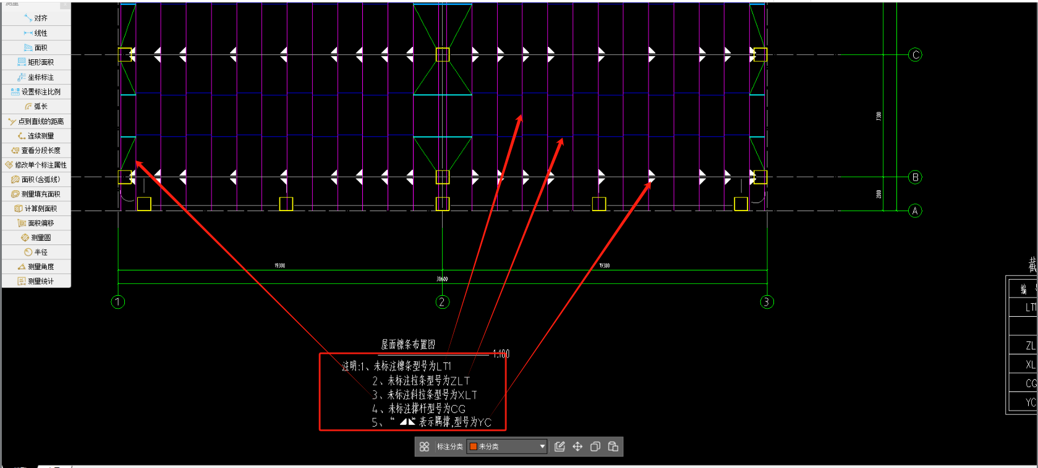This screenshot has width=1038, height=468.
Task: Click grid axis bubble A
Action: click(x=916, y=211)
